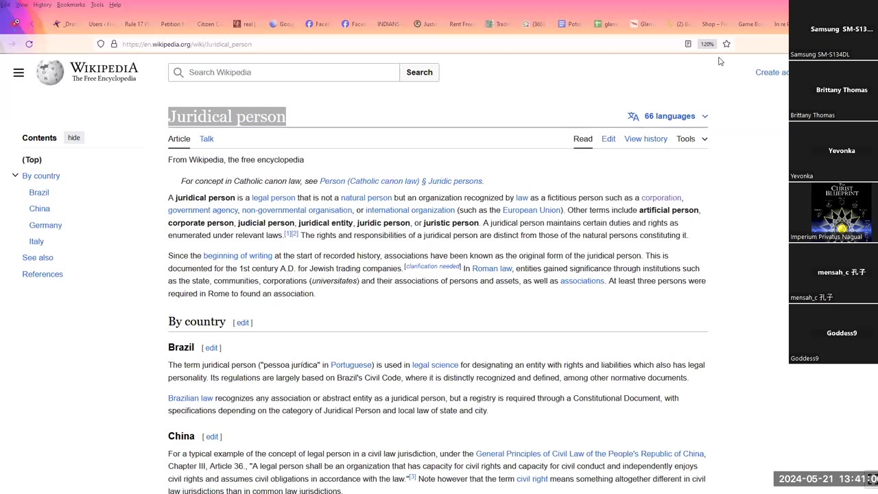The image size is (878, 494).
Task: Open the Wikipedia main menu hamburger icon
Action: tap(19, 72)
